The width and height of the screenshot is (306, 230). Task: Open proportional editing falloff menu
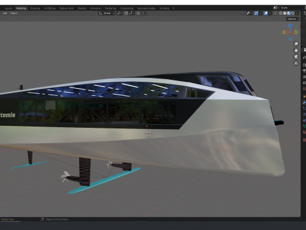point(143,13)
